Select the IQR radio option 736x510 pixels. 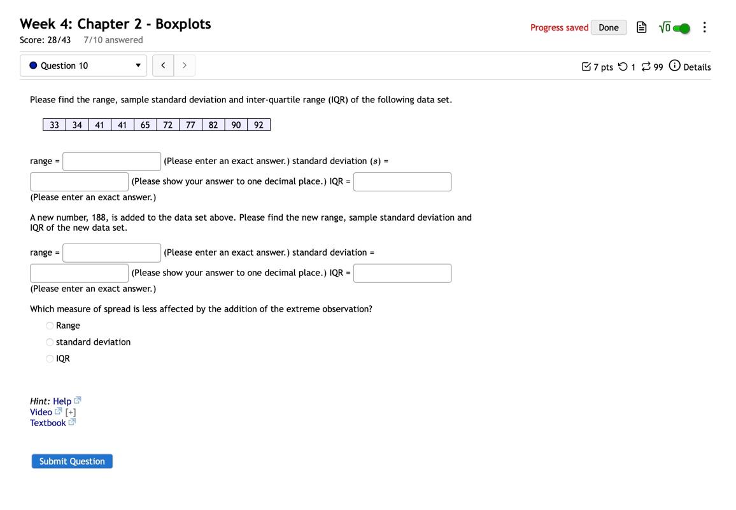pos(50,358)
